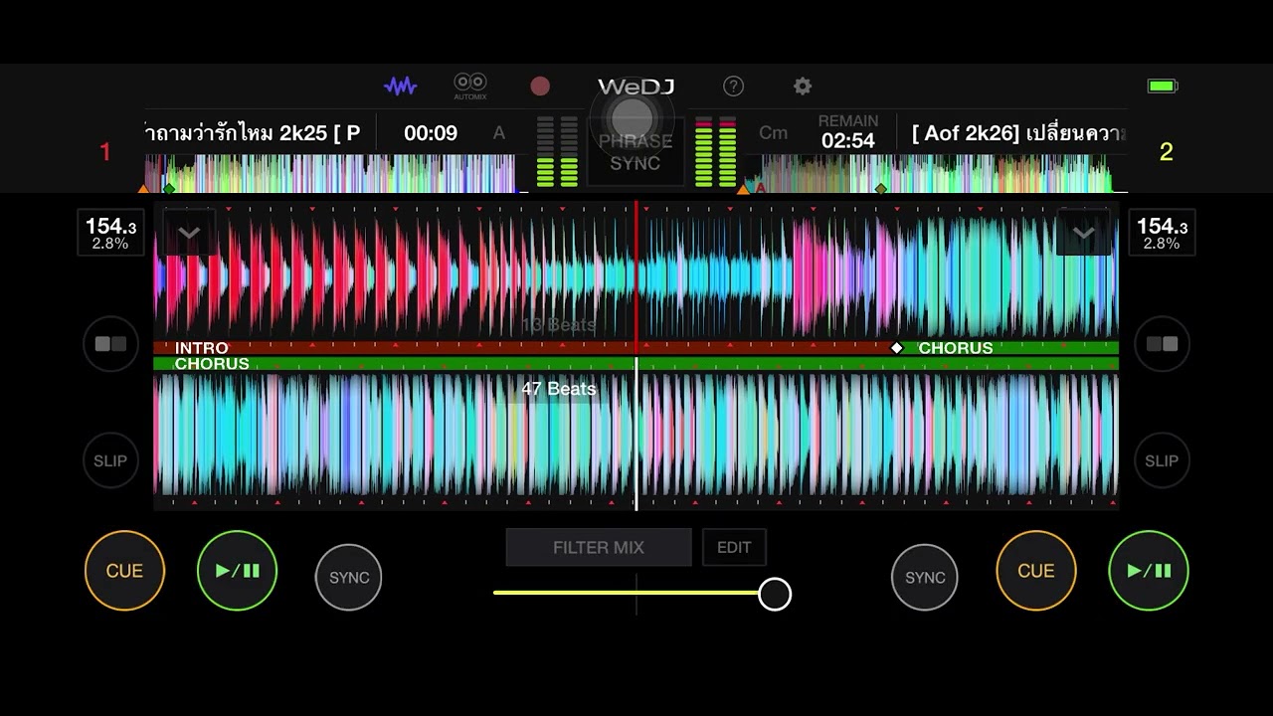Screen dimensions: 1273x716
Task: Toggle SYNC on deck 1
Action: pyautogui.click(x=349, y=577)
